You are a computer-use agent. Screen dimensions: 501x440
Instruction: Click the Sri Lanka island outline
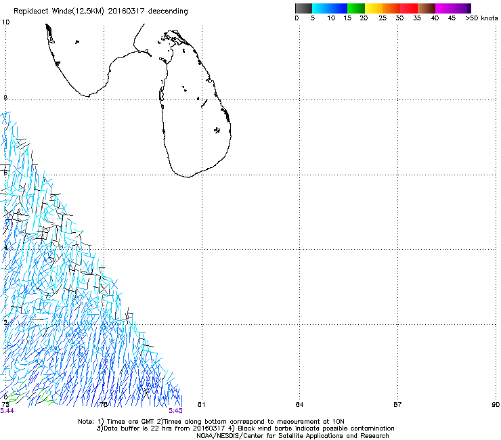195,104
